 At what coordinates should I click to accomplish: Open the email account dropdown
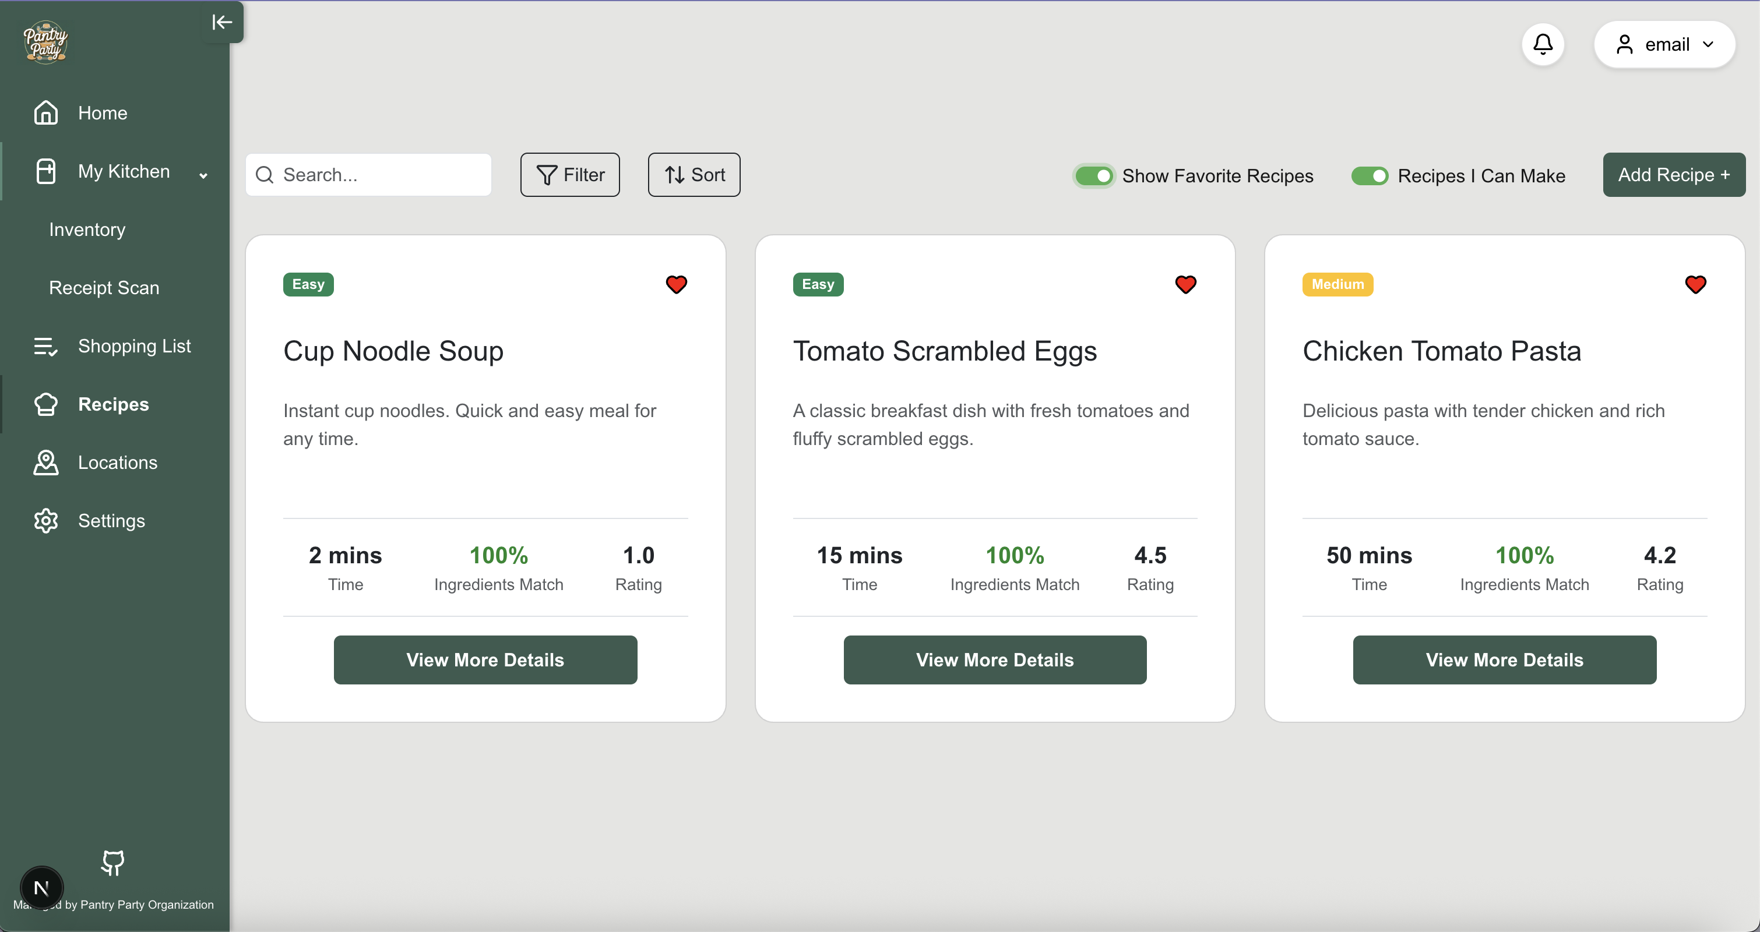(1664, 44)
